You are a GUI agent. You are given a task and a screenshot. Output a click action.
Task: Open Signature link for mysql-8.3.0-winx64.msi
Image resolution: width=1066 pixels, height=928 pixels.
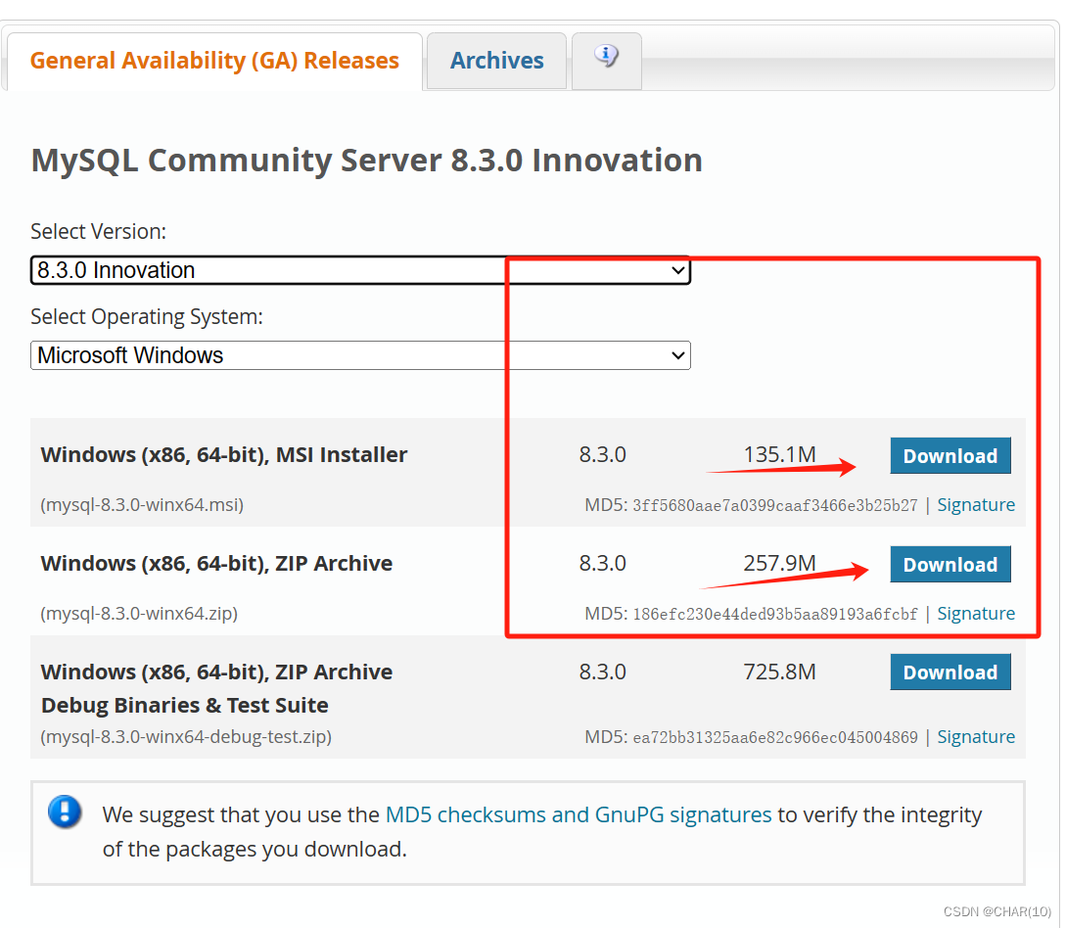point(976,505)
